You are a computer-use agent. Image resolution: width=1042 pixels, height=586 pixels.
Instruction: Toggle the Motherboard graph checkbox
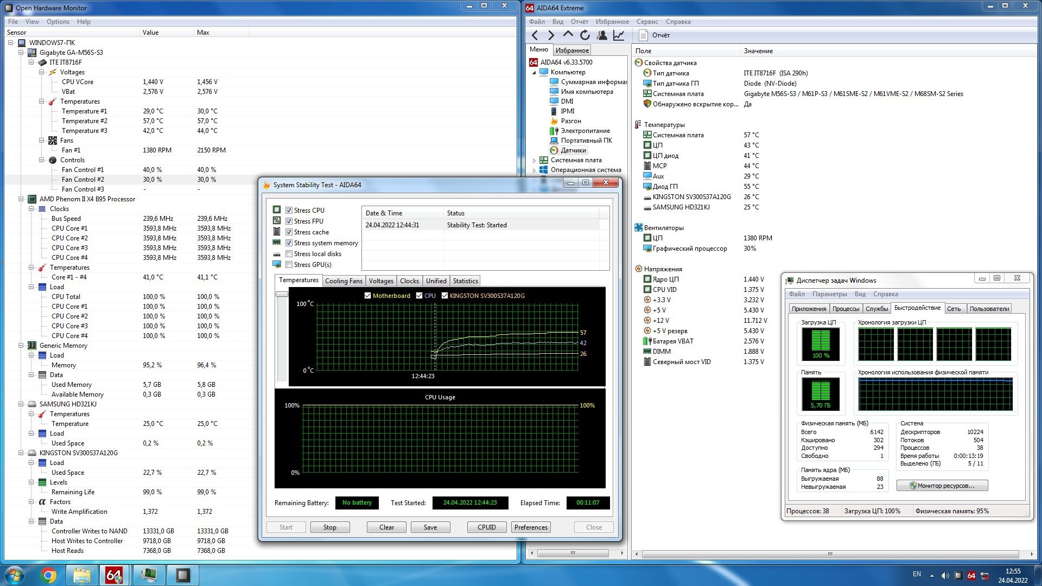tap(368, 296)
